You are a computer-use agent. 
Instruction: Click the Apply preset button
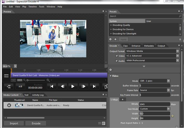[123, 39]
